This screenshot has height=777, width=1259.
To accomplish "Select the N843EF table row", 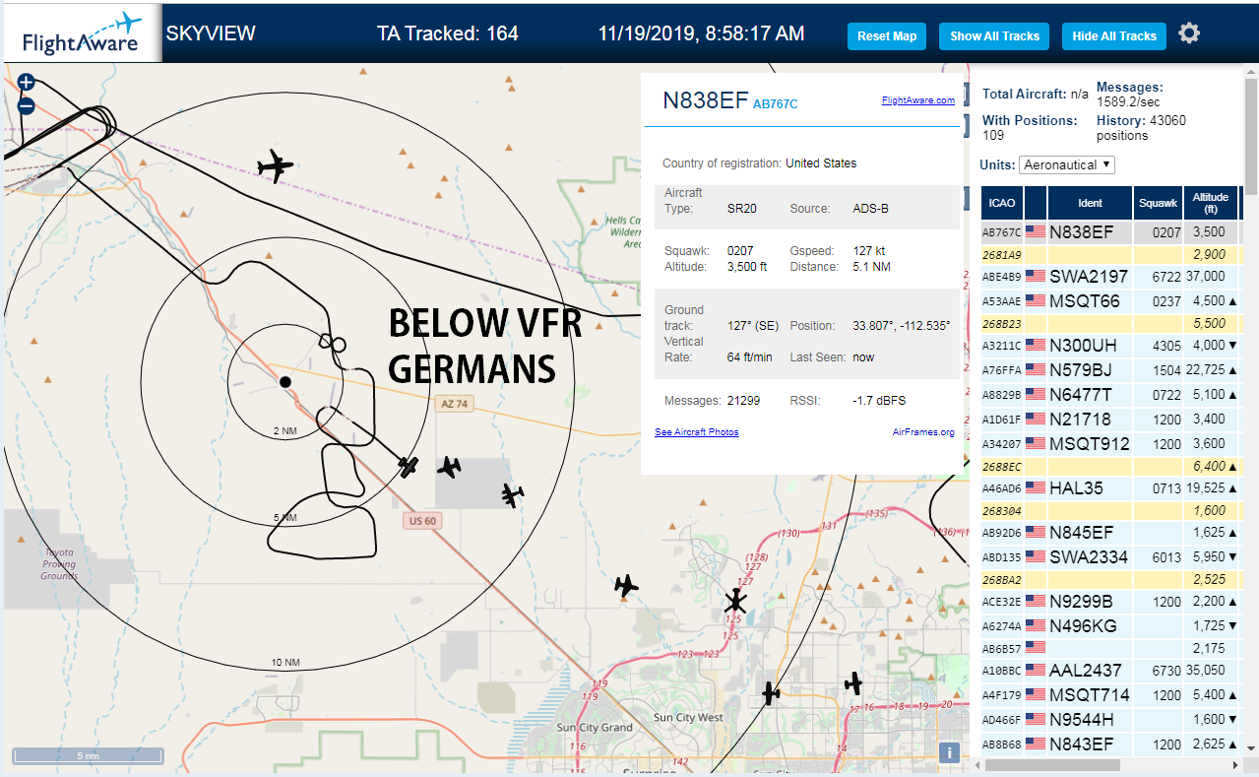I will pyautogui.click(x=1110, y=745).
